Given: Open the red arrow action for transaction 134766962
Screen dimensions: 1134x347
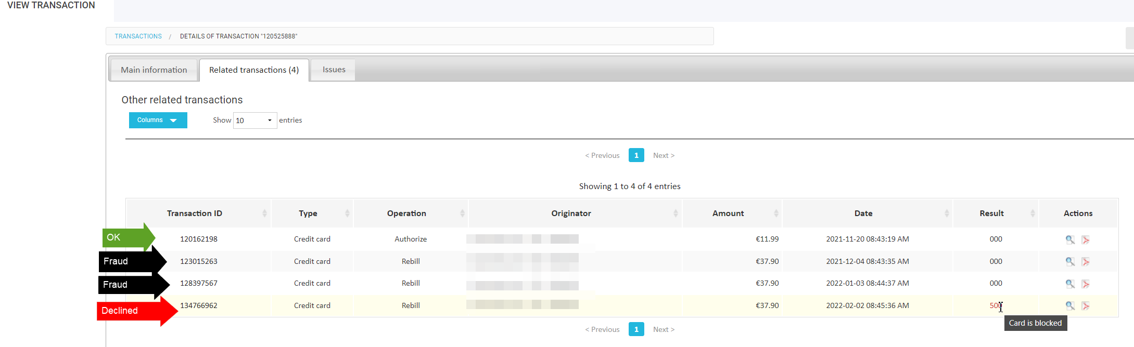Looking at the screenshot, I should pyautogui.click(x=1086, y=305).
